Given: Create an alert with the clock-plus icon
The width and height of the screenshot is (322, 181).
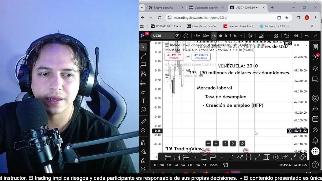Looking at the screenshot, I should click(x=287, y=36).
